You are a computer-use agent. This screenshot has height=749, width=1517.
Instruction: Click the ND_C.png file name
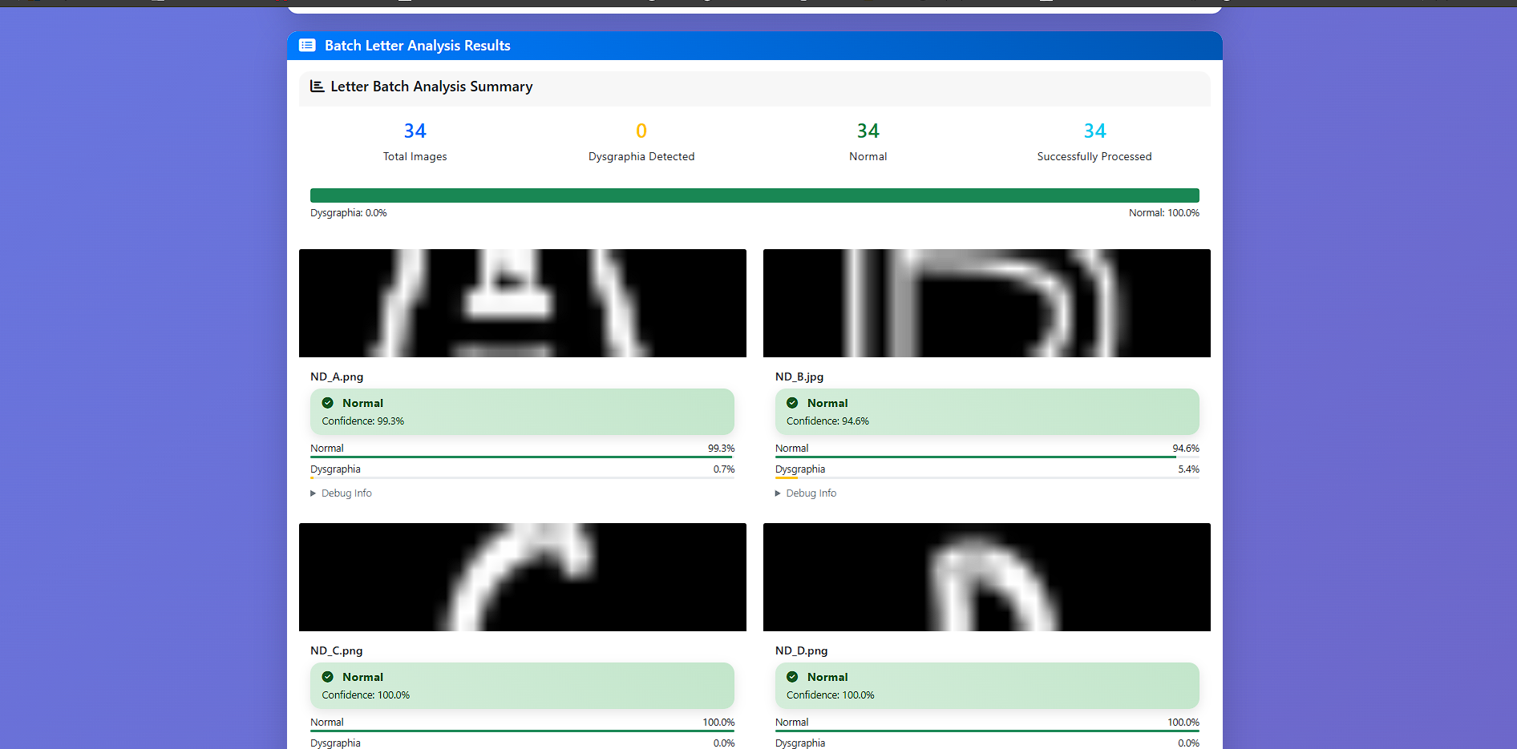(x=337, y=650)
